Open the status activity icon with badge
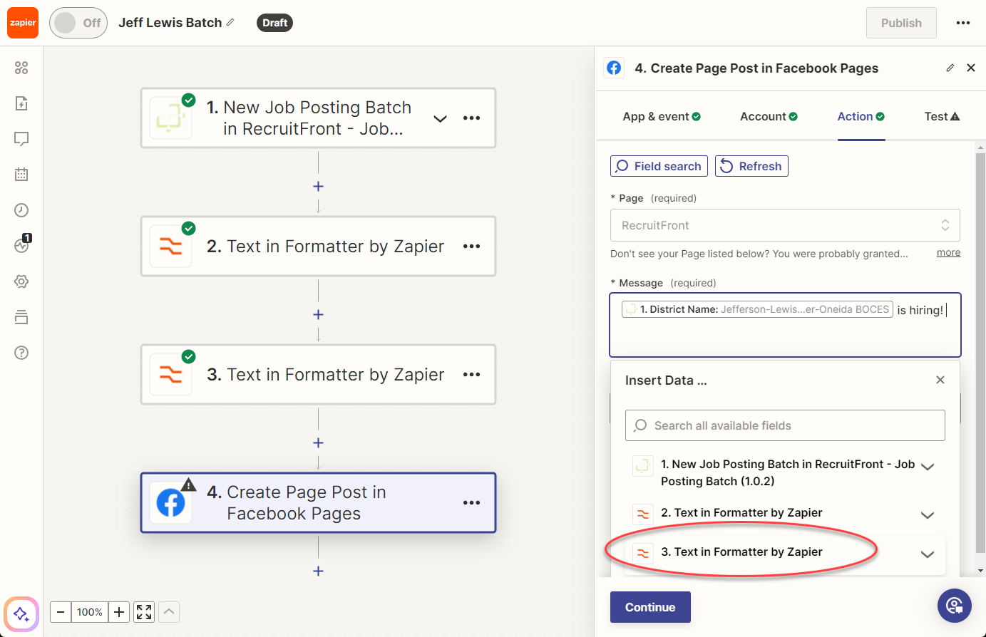This screenshot has height=637, width=986. [22, 244]
